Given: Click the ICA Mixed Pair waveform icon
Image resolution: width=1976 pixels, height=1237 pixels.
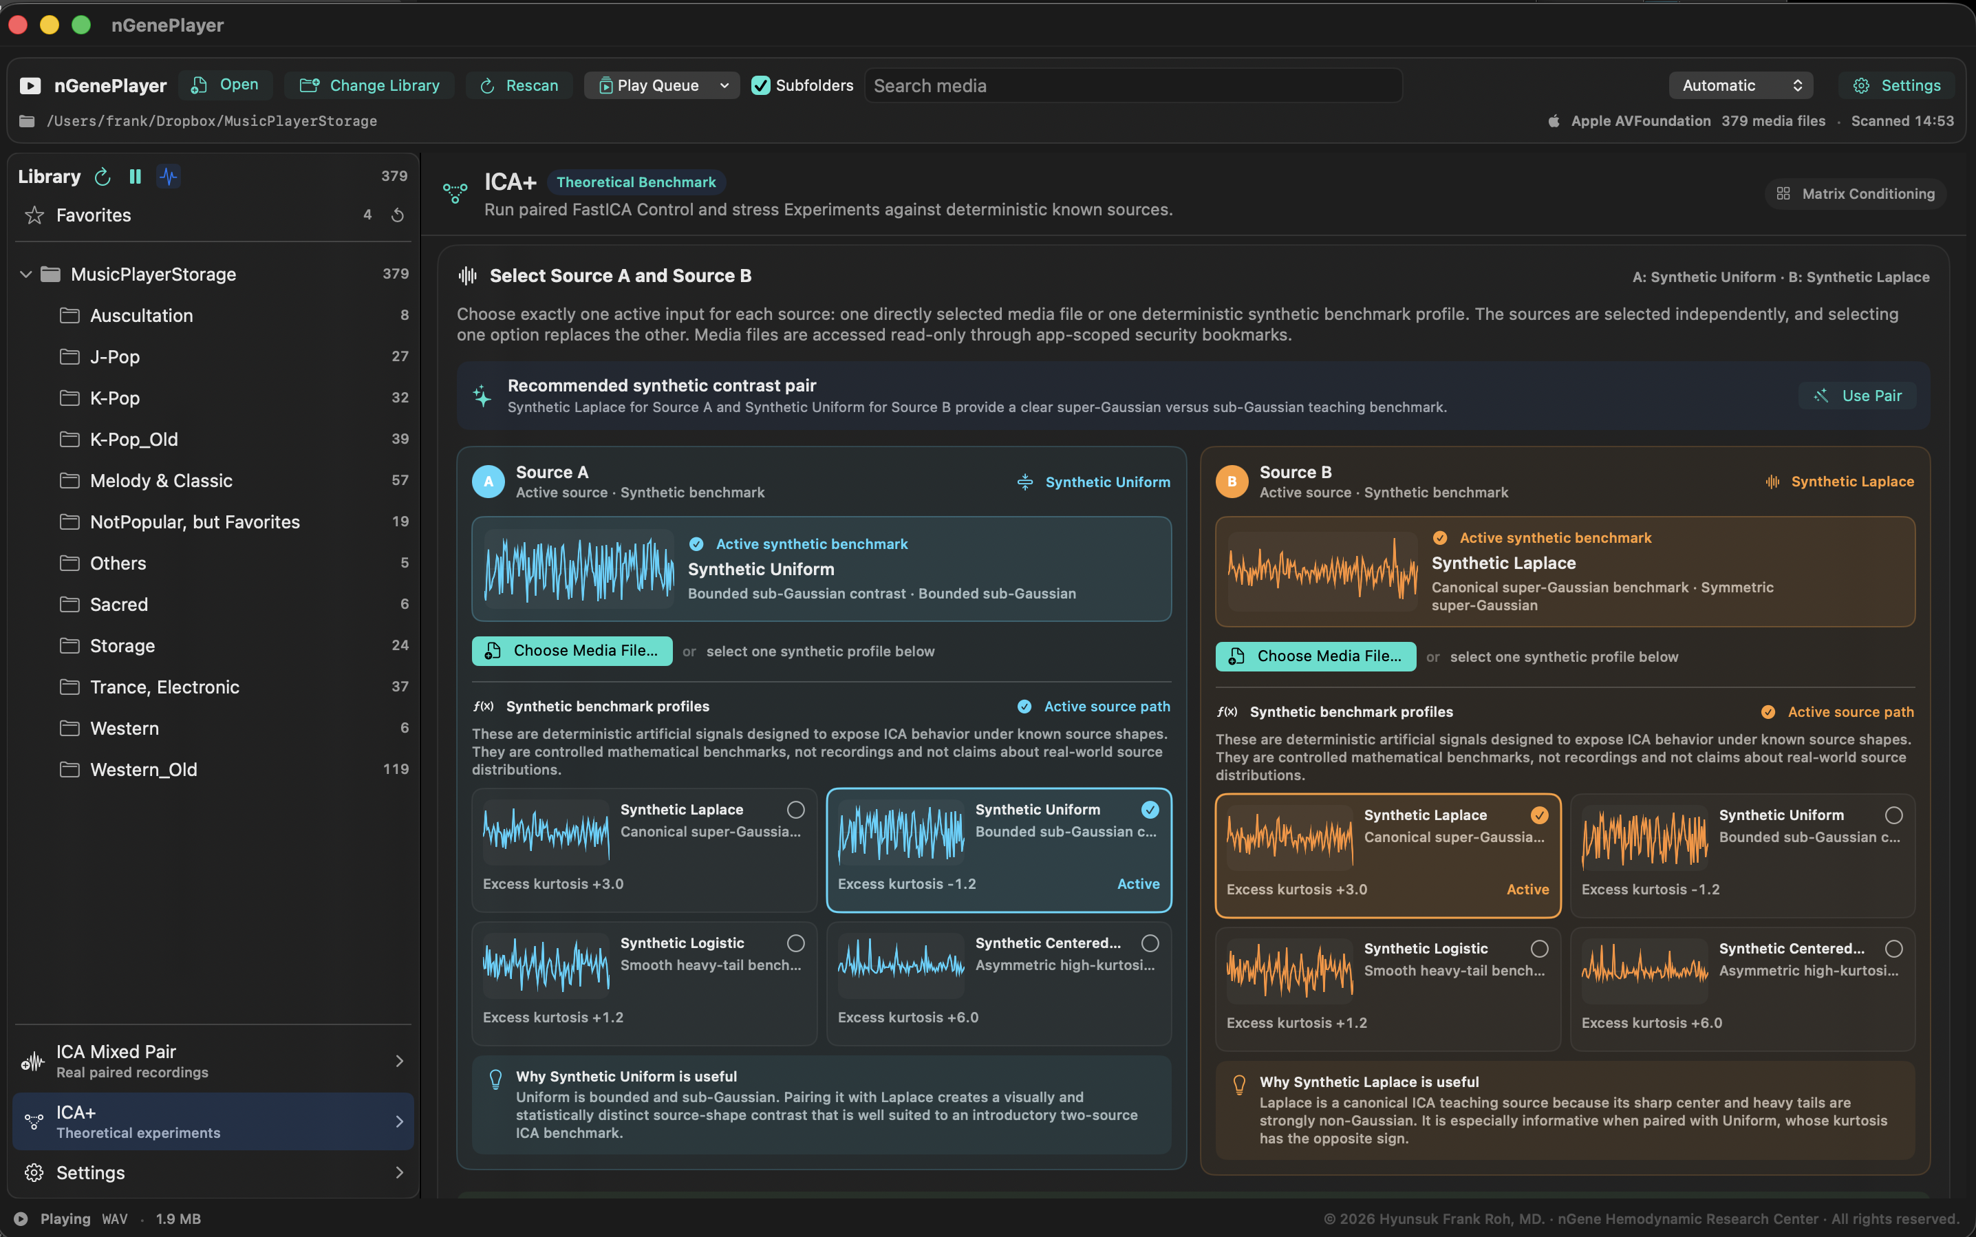Looking at the screenshot, I should (x=33, y=1062).
